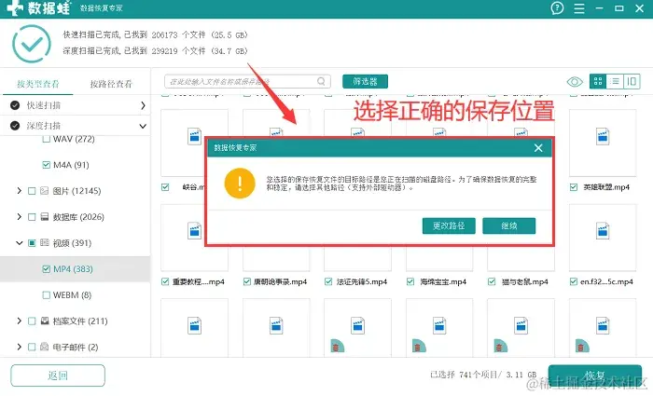
Task: Check the 电子邮件 (2) checkbox
Action: [x=32, y=347]
